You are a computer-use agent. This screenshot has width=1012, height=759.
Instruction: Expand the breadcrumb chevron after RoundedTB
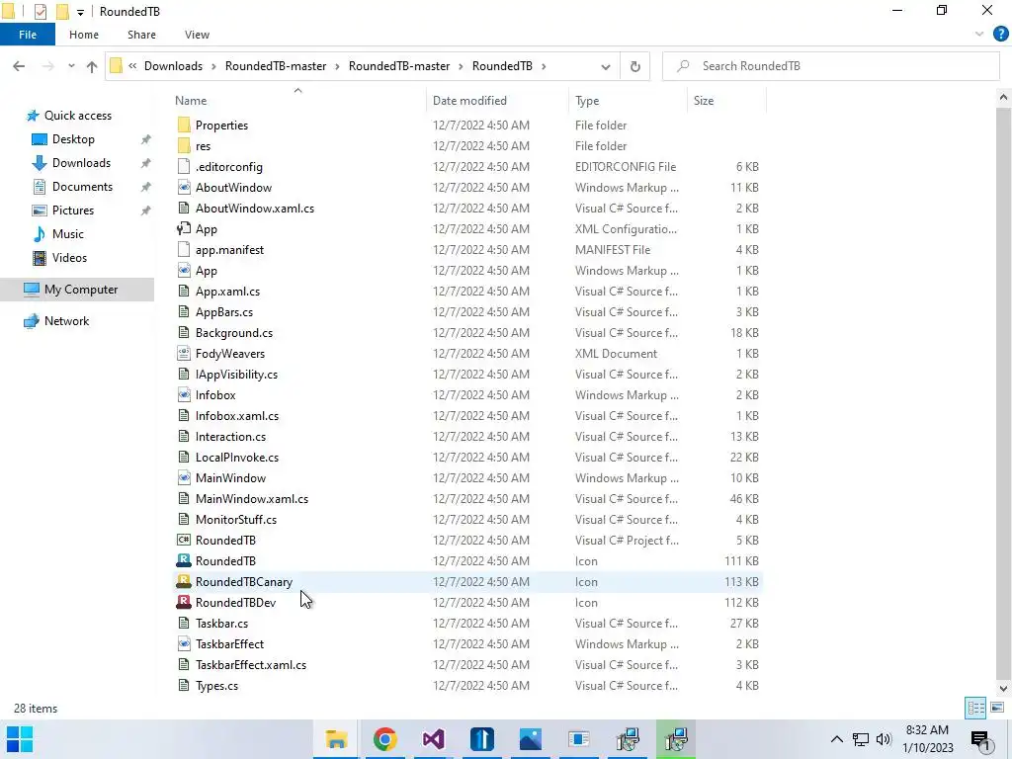(545, 66)
